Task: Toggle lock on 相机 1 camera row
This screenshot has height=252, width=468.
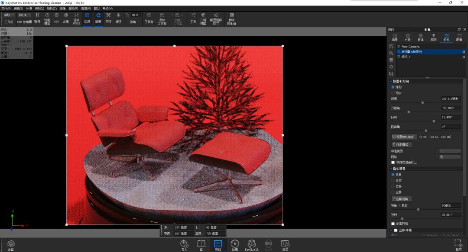Action: 464,57
